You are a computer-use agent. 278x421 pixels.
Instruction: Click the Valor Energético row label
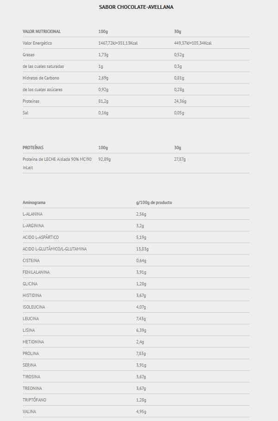coord(37,43)
